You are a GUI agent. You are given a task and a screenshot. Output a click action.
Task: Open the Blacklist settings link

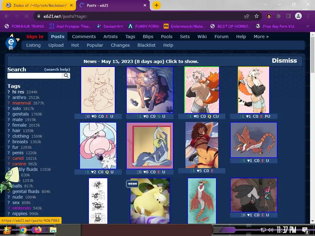pos(146,45)
